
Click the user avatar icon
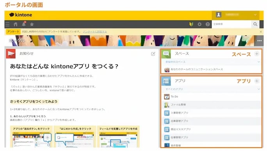point(219,15)
